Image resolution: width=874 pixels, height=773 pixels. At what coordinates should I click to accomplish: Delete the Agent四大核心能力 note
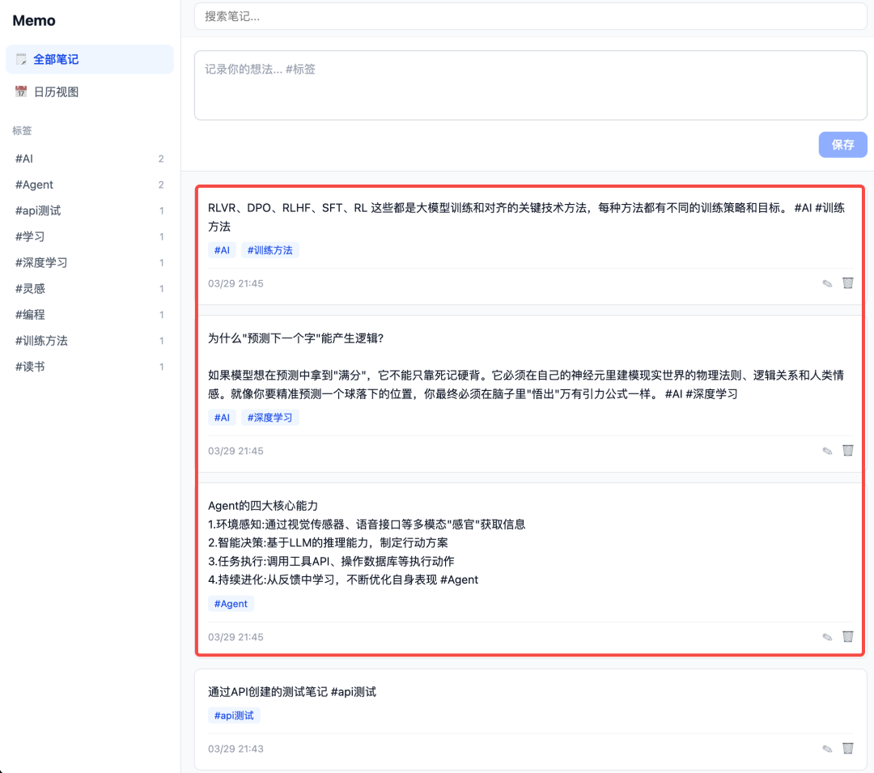[x=847, y=636]
